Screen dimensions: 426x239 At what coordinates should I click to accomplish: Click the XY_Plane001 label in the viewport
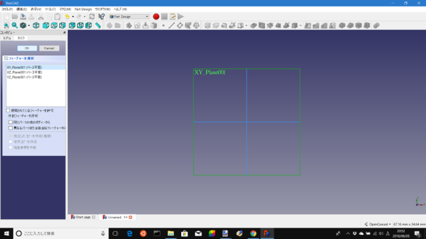click(x=210, y=72)
